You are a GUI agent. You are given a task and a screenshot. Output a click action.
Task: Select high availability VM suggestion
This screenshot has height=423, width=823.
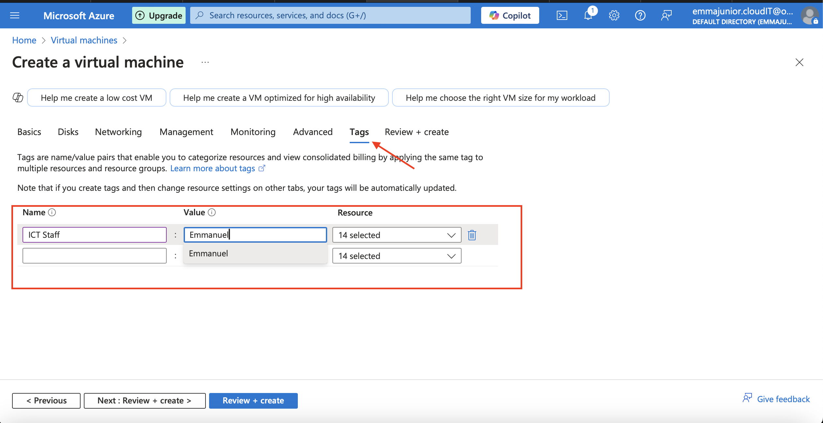[x=279, y=98]
